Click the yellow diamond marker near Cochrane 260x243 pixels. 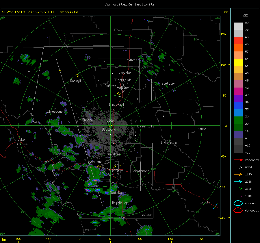(99, 167)
